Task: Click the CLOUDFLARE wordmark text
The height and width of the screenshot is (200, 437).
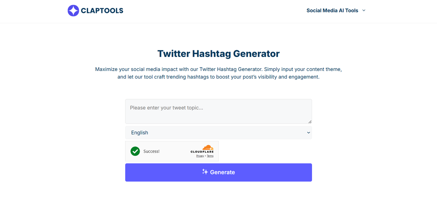Action: 202,152
